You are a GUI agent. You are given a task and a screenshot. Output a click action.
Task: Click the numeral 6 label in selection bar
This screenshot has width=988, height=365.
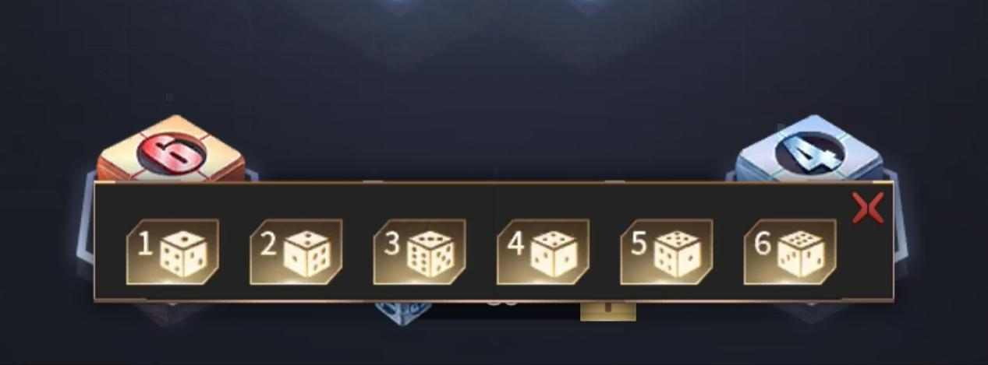(763, 244)
